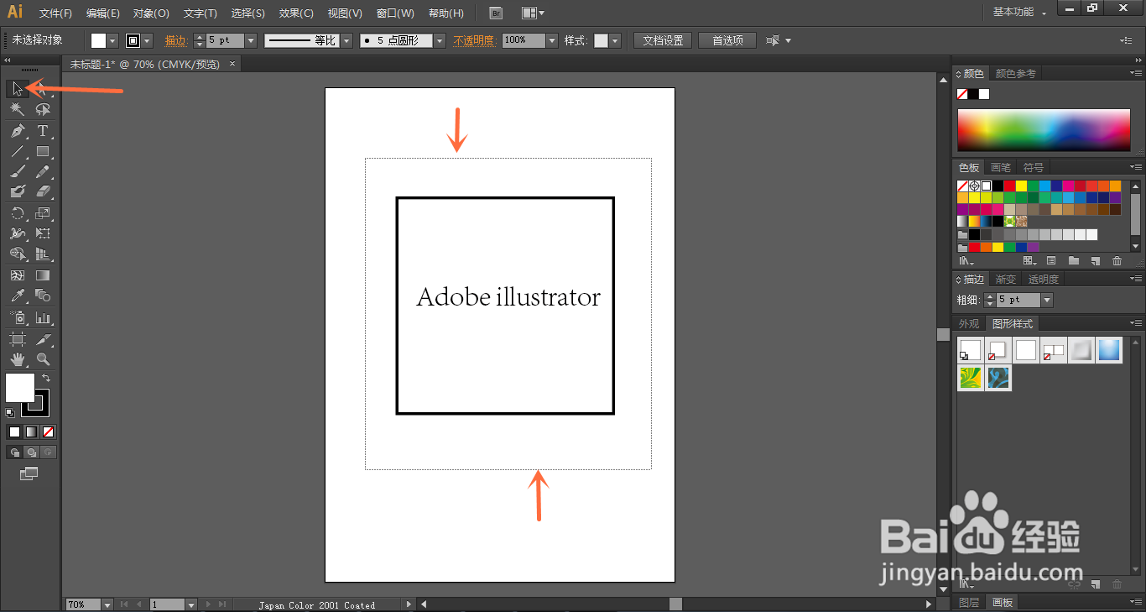Select the Lasso tool
1146x612 pixels.
coord(43,109)
